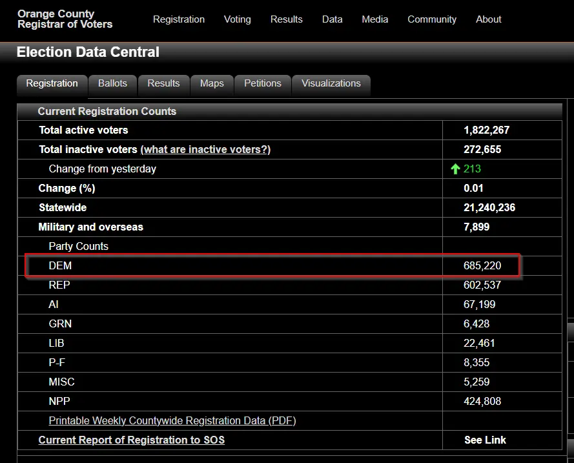Switch to the Maps tab
This screenshot has height=463, width=574.
(212, 83)
